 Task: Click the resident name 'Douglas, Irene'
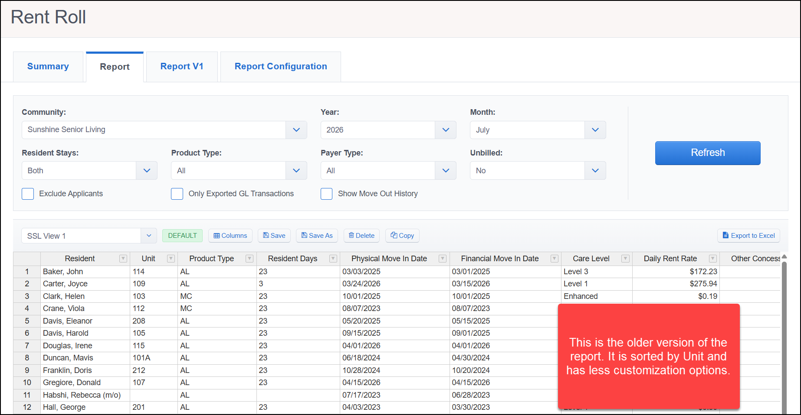(68, 346)
